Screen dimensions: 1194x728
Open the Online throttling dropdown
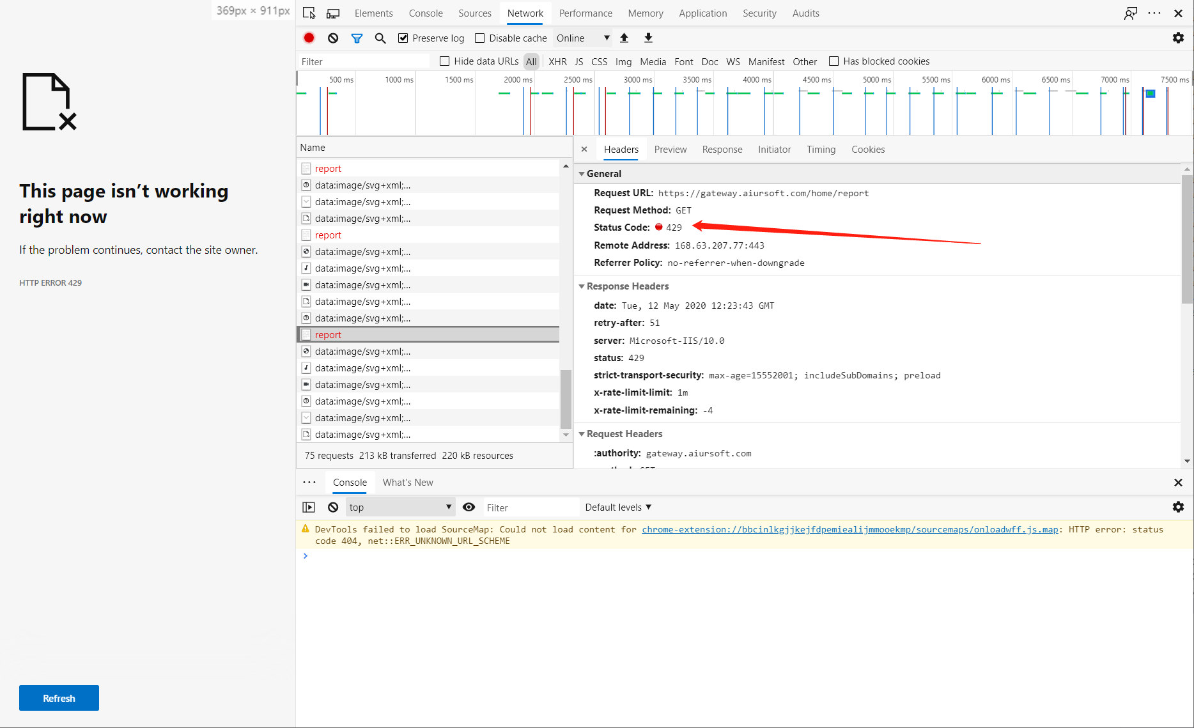(x=582, y=38)
